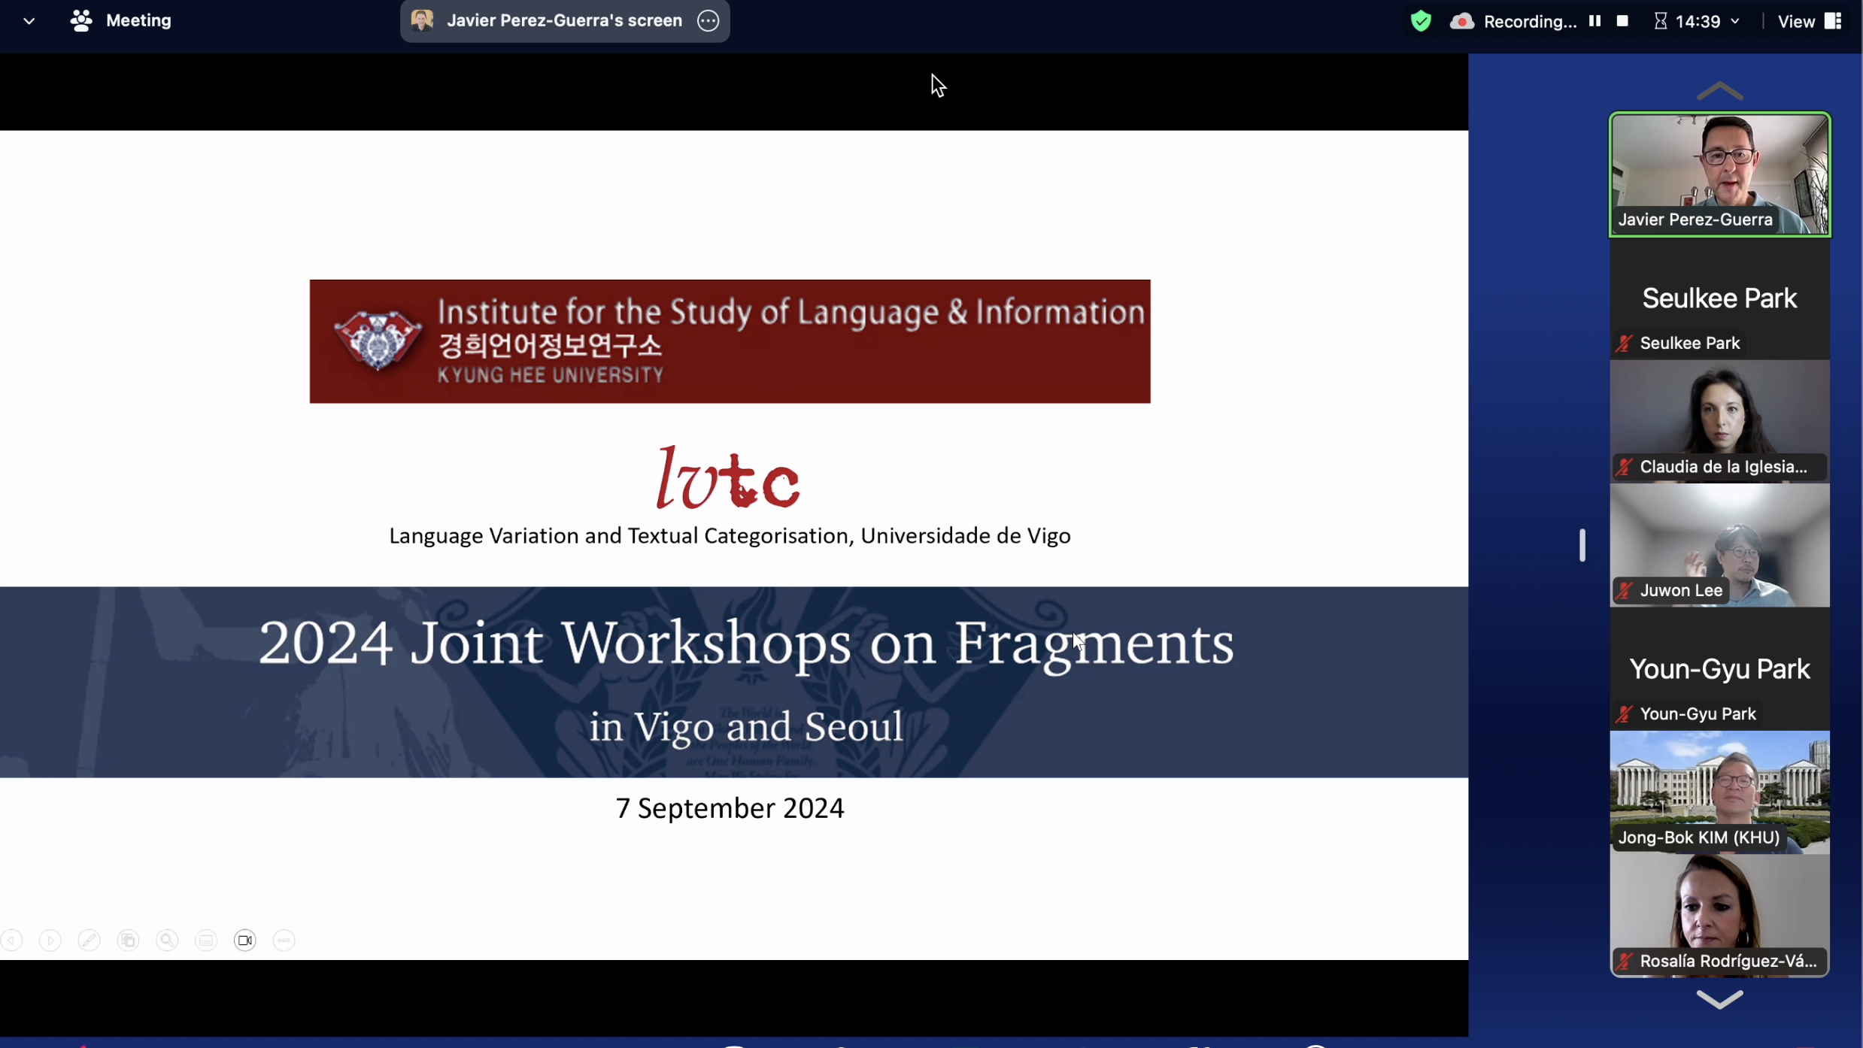
Task: Click the Kyung Hee University banner logo
Action: point(730,341)
